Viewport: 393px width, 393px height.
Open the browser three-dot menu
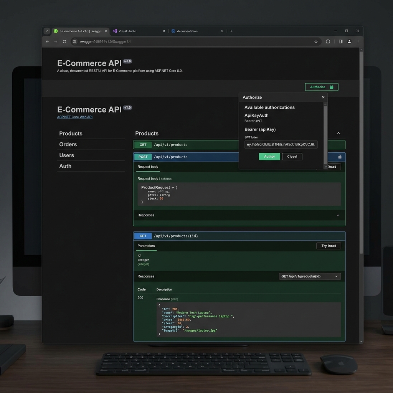coord(358,41)
